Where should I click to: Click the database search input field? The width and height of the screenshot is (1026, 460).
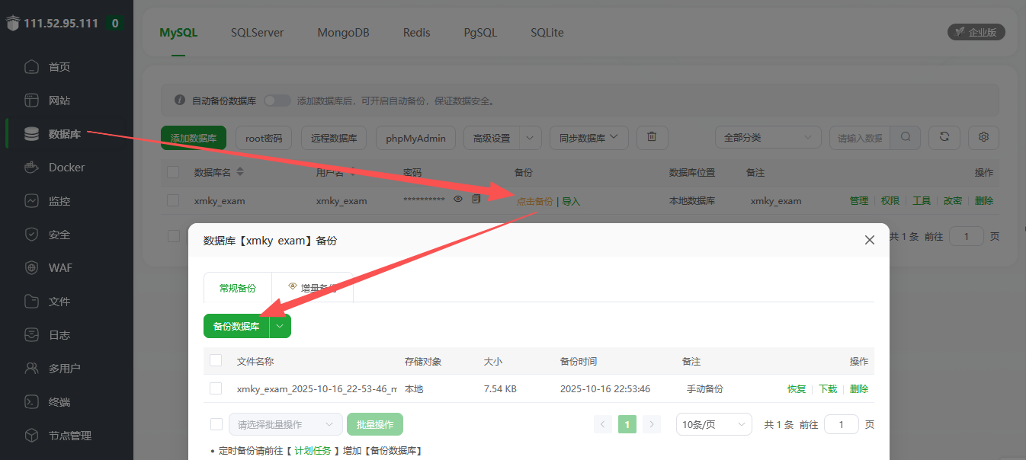point(860,138)
